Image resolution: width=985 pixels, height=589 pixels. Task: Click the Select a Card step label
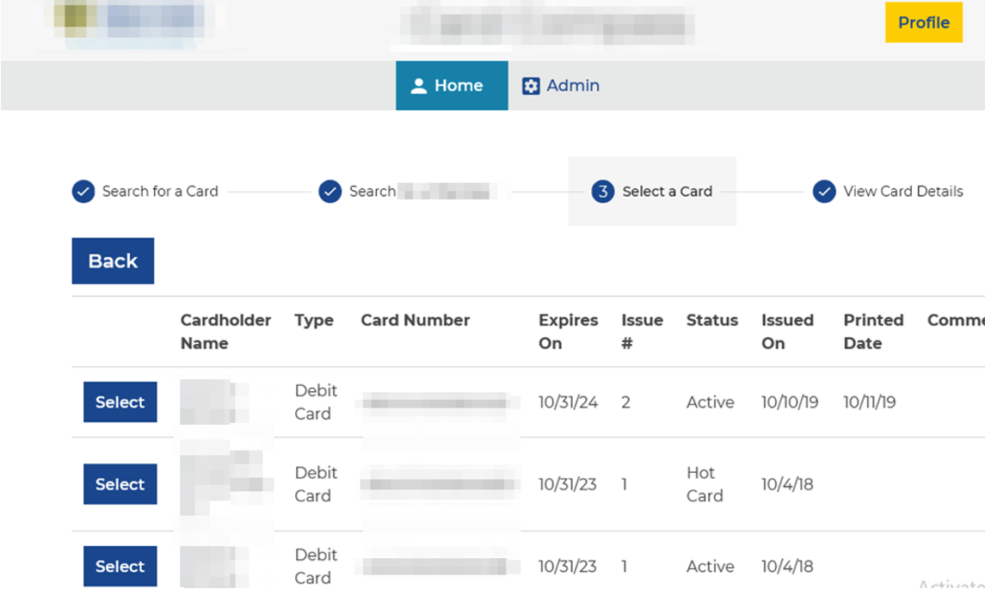point(667,191)
